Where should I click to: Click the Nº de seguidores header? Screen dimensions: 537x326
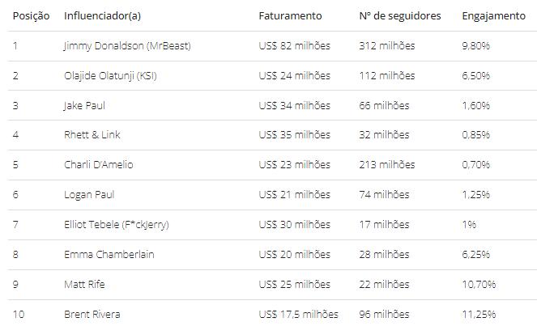coord(400,16)
